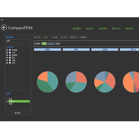Click the third pie chart under 已完成
Screen dimensions: 139x139
pos(105,82)
